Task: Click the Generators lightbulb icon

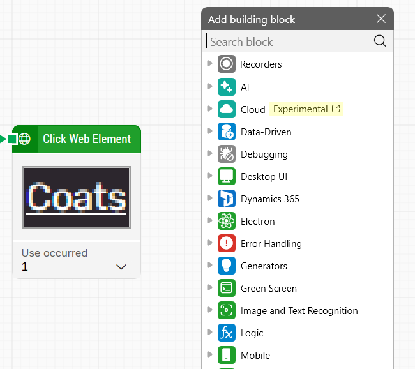Action: click(x=227, y=266)
